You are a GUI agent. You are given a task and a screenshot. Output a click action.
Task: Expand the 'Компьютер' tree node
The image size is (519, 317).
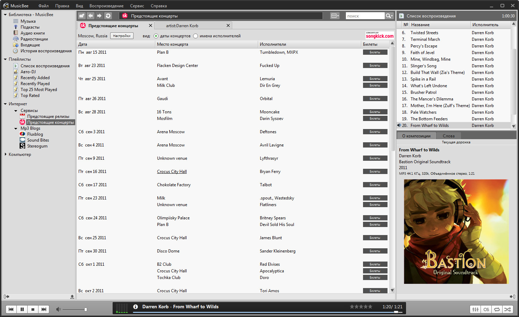click(5, 154)
